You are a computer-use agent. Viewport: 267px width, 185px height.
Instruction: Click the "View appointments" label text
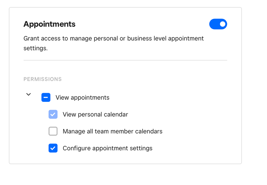pyautogui.click(x=82, y=98)
